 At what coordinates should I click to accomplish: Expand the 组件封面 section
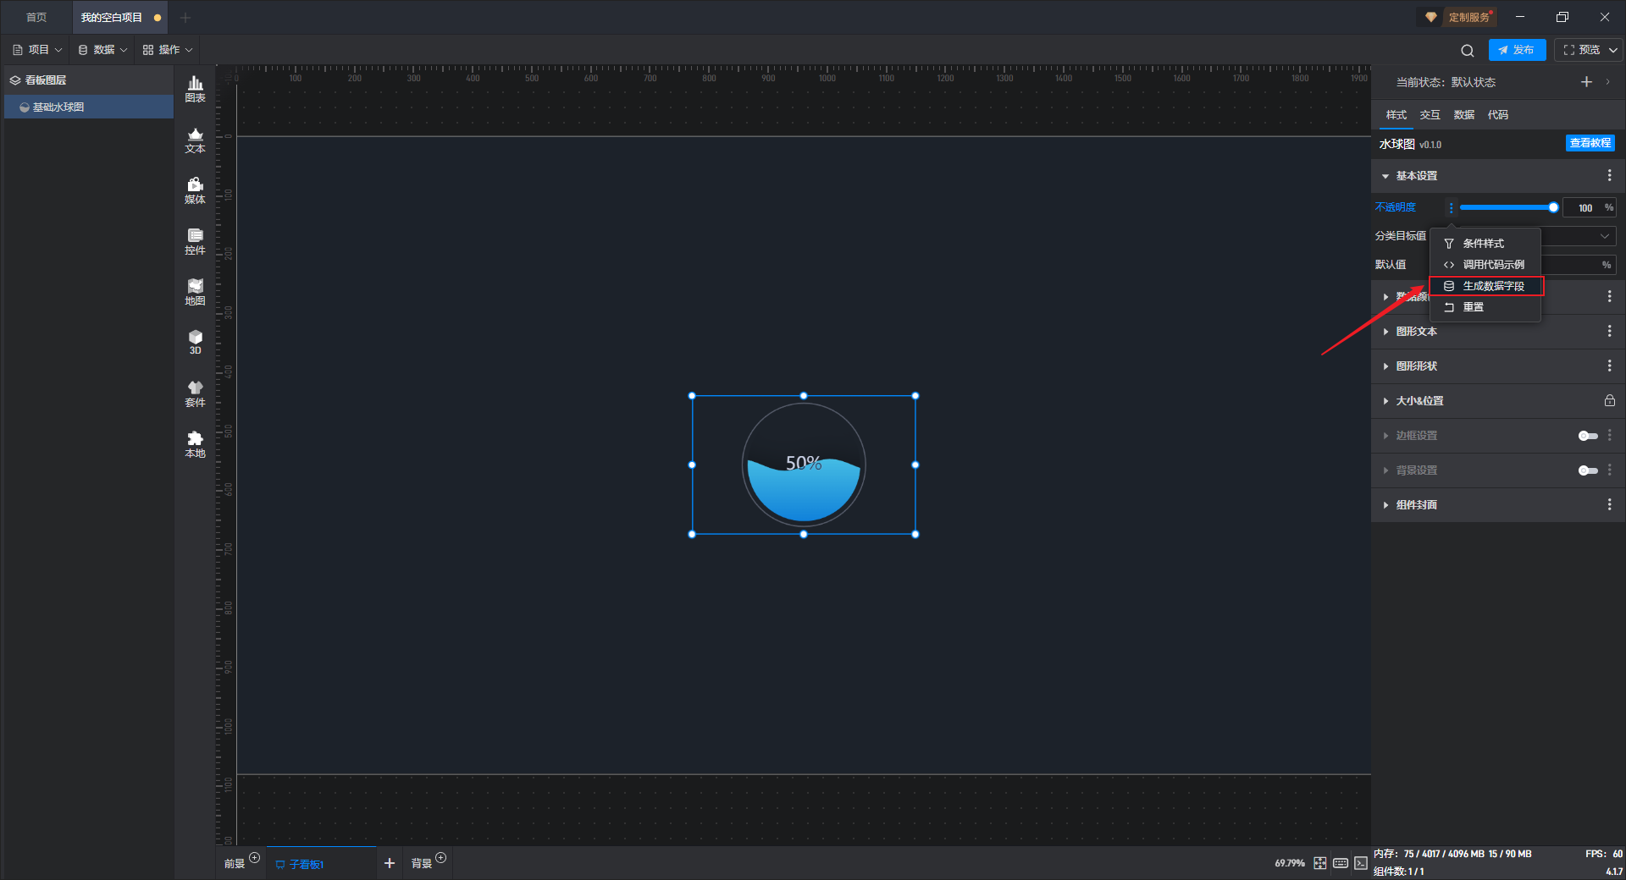click(x=1385, y=505)
